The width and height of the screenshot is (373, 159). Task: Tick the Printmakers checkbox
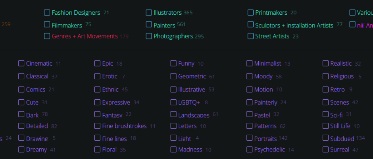pyautogui.click(x=250, y=13)
